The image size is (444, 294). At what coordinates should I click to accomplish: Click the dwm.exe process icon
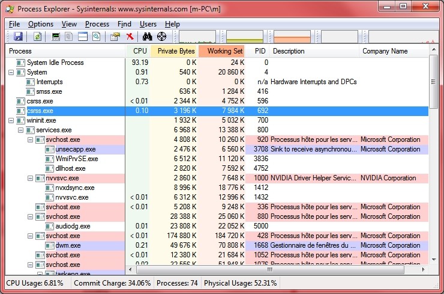[x=50, y=245]
